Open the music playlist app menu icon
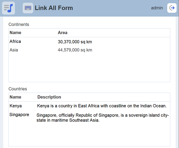 point(8,8)
